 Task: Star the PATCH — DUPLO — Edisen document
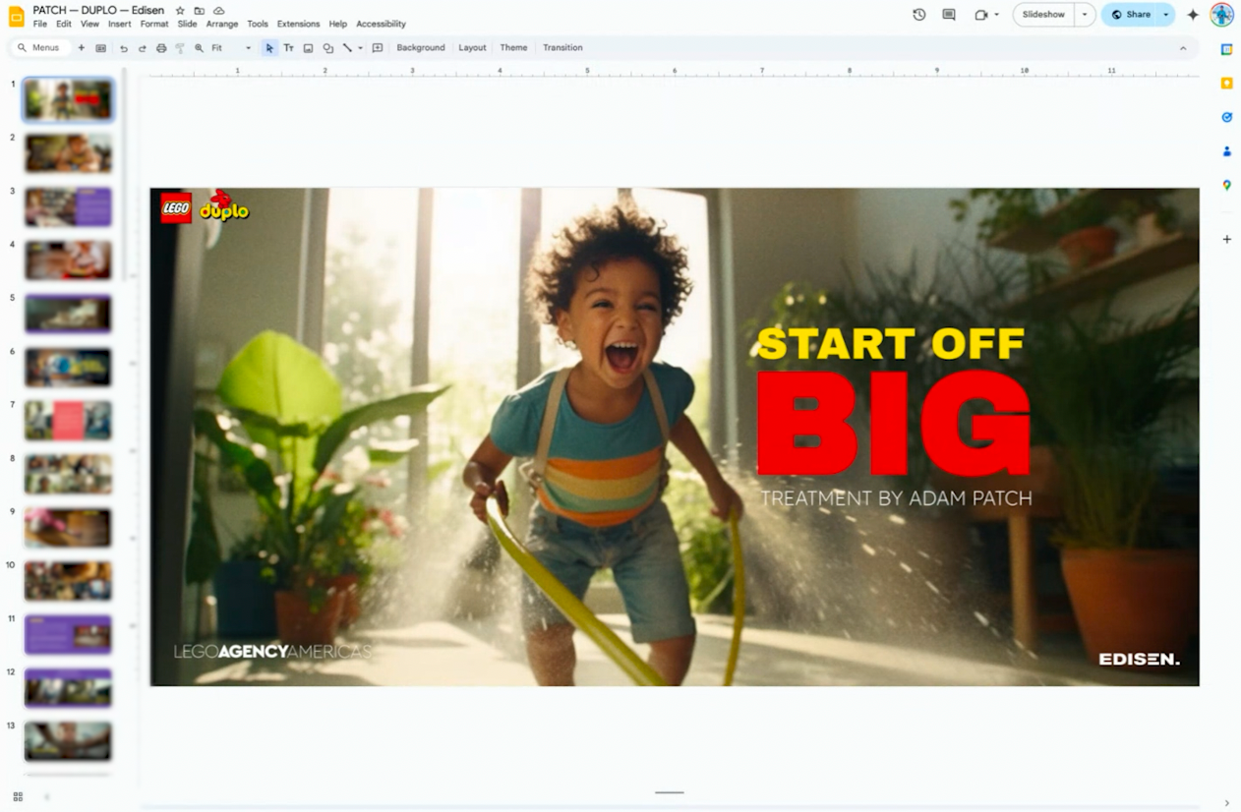tap(180, 11)
